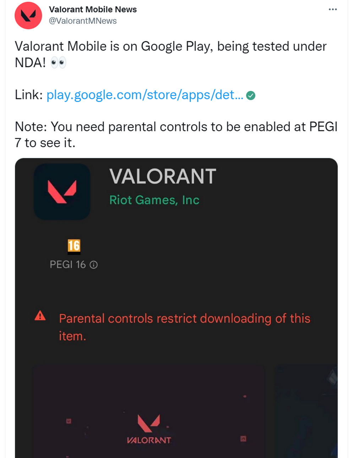Screen dimensions: 355x458
Task: Open the partially visible second screenshot
Action: point(306,412)
